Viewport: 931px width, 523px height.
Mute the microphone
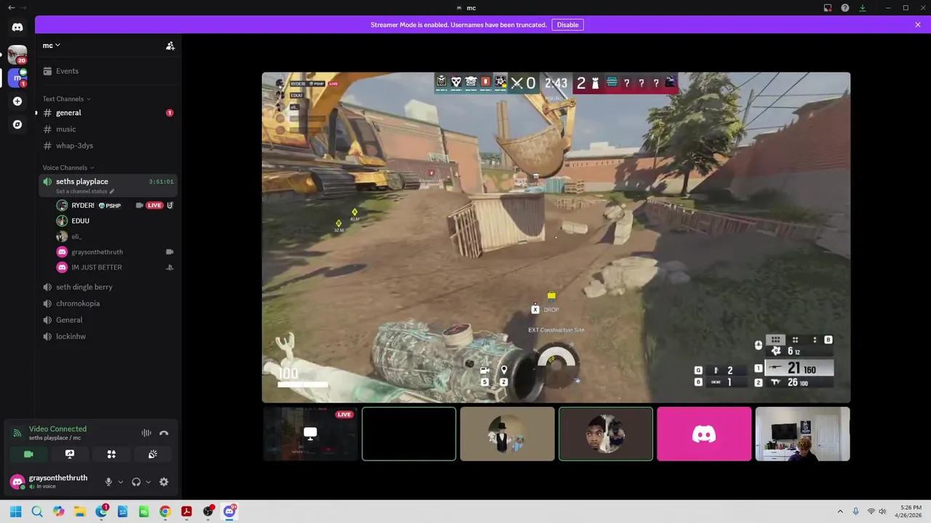[108, 482]
